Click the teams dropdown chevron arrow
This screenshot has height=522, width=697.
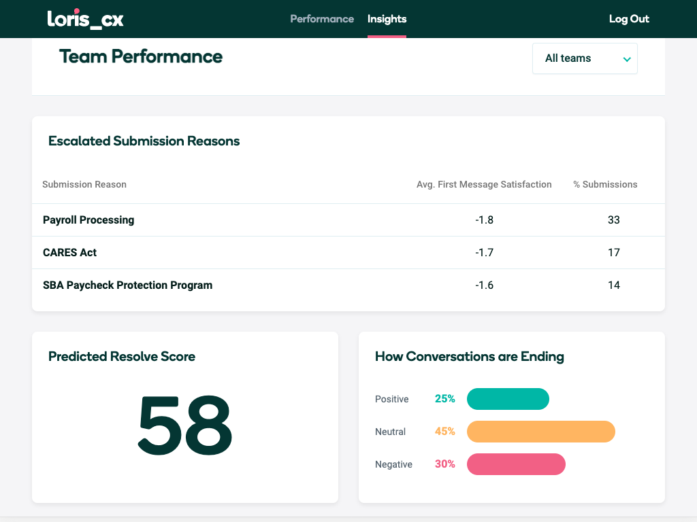(x=627, y=59)
